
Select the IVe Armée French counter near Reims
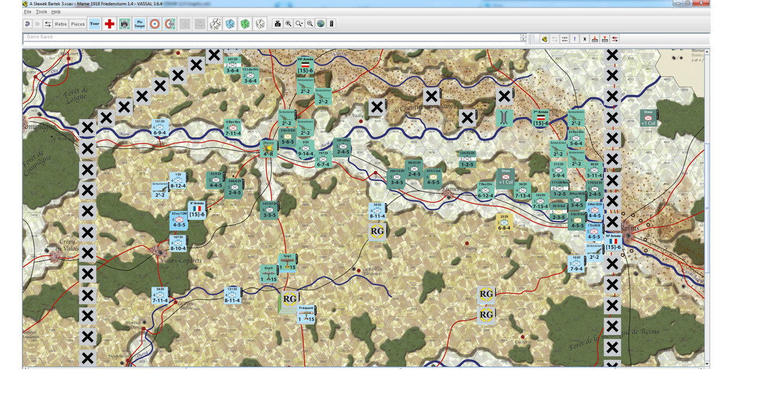coord(613,243)
